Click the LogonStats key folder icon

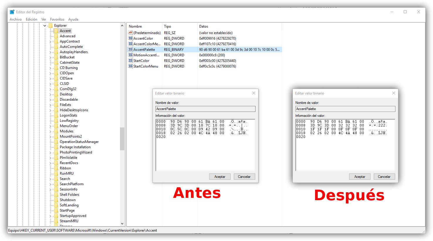56,115
